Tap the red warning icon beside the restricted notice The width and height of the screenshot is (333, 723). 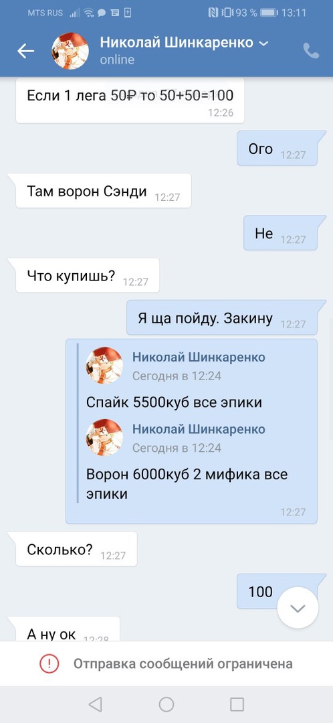coord(49,663)
